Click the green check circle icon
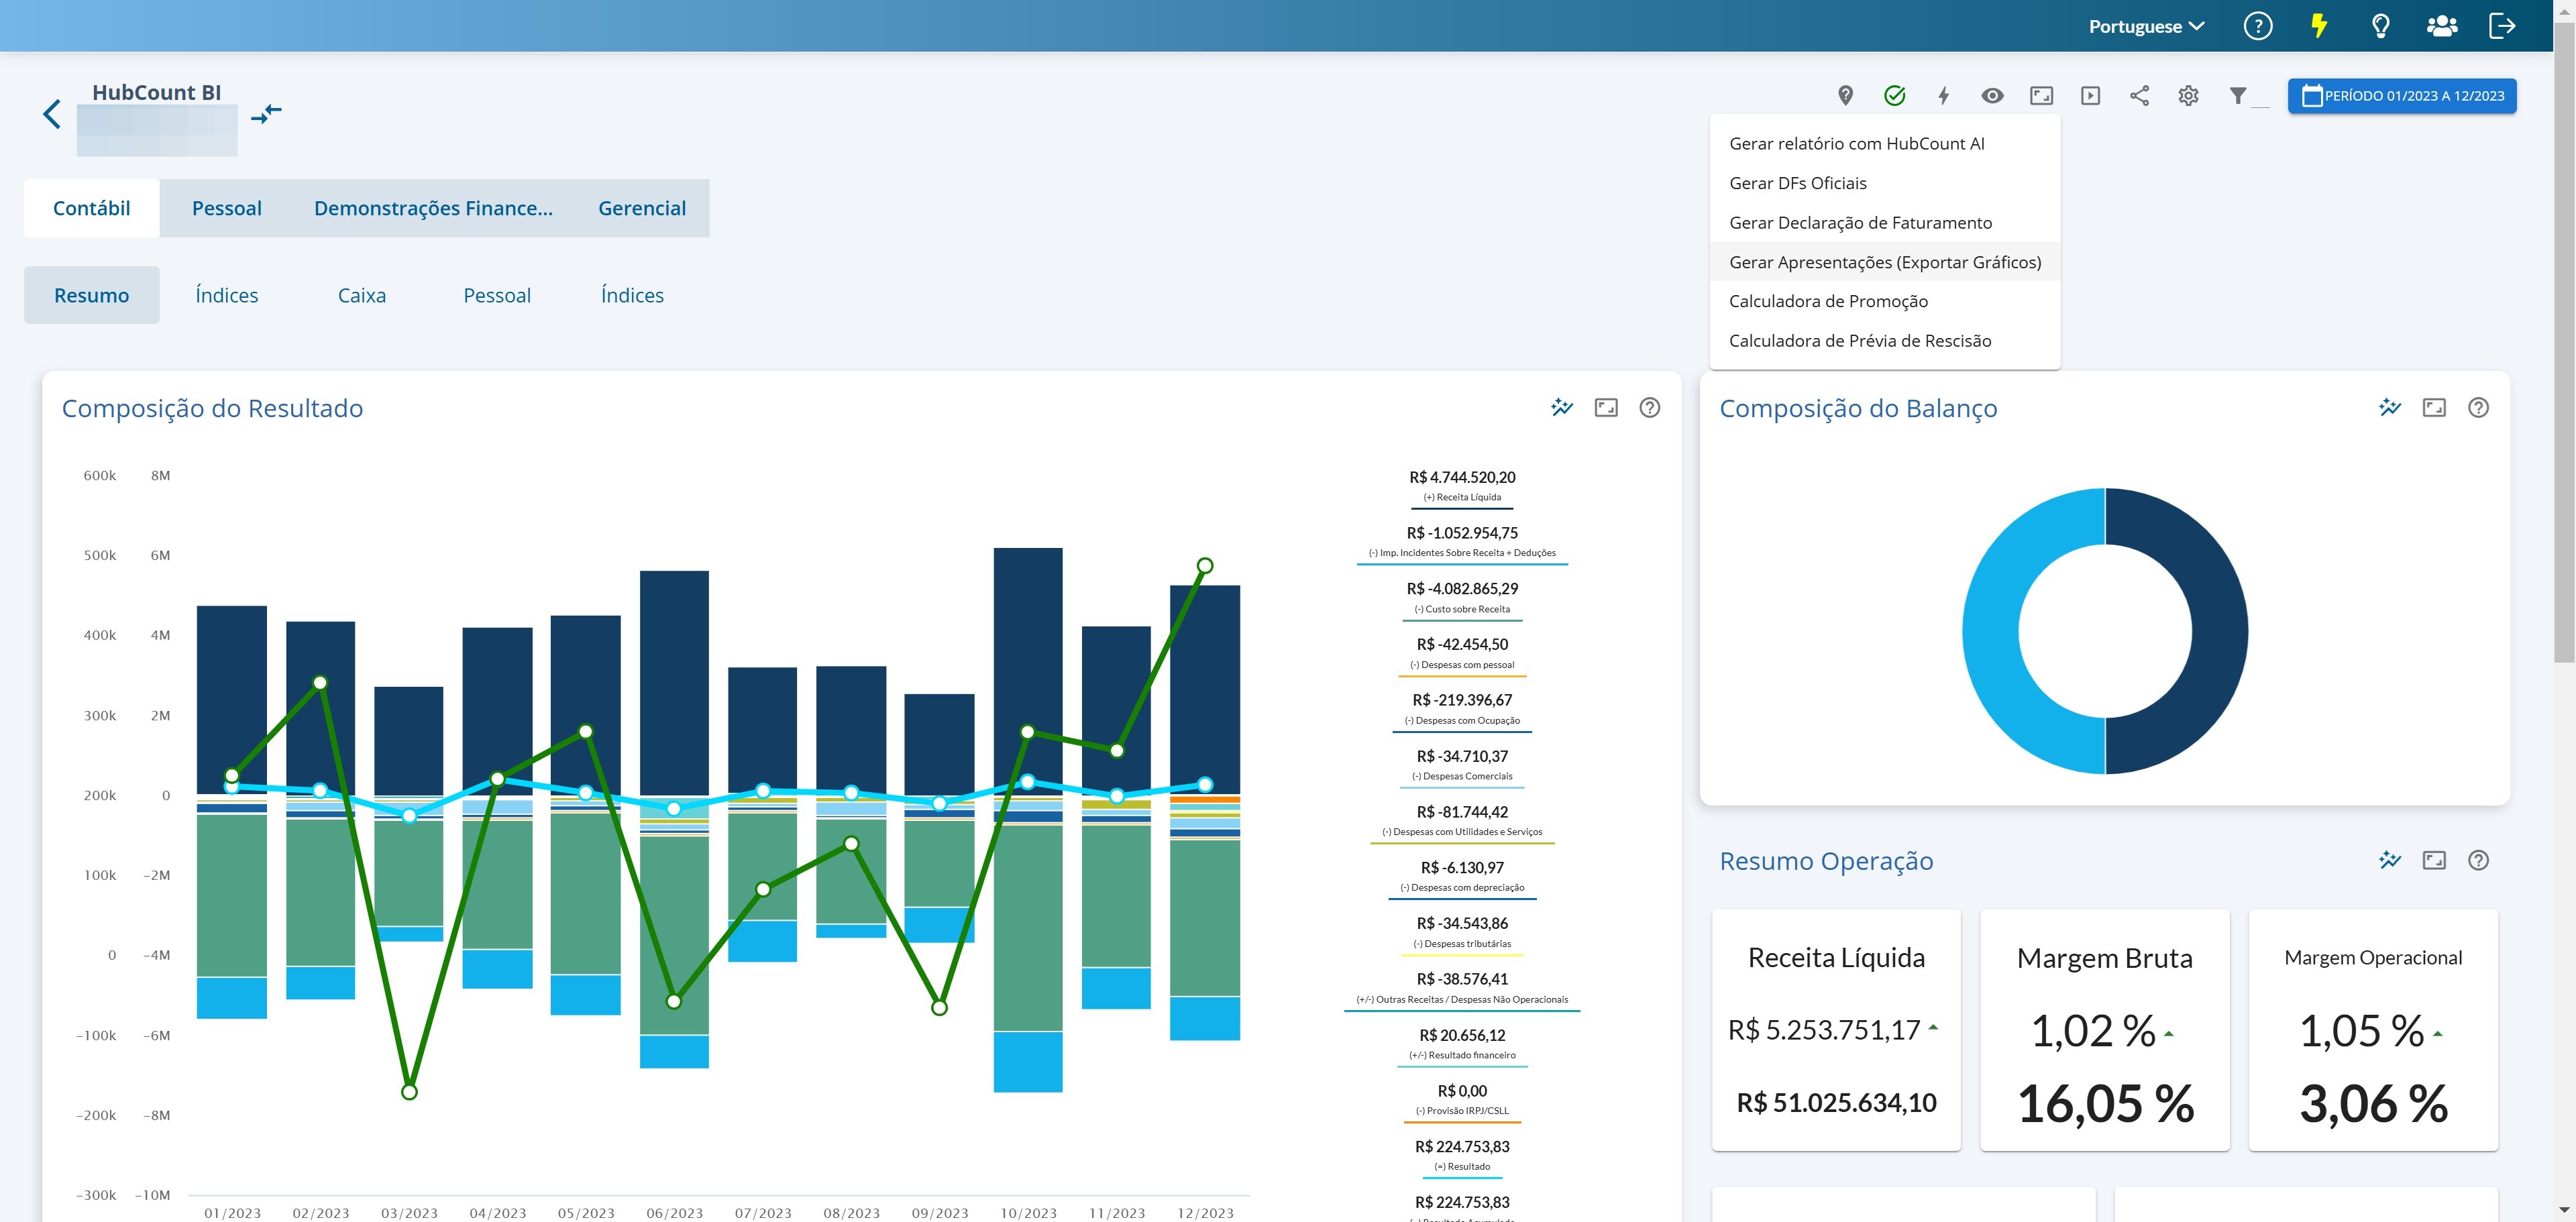This screenshot has height=1222, width=2576. [1894, 96]
